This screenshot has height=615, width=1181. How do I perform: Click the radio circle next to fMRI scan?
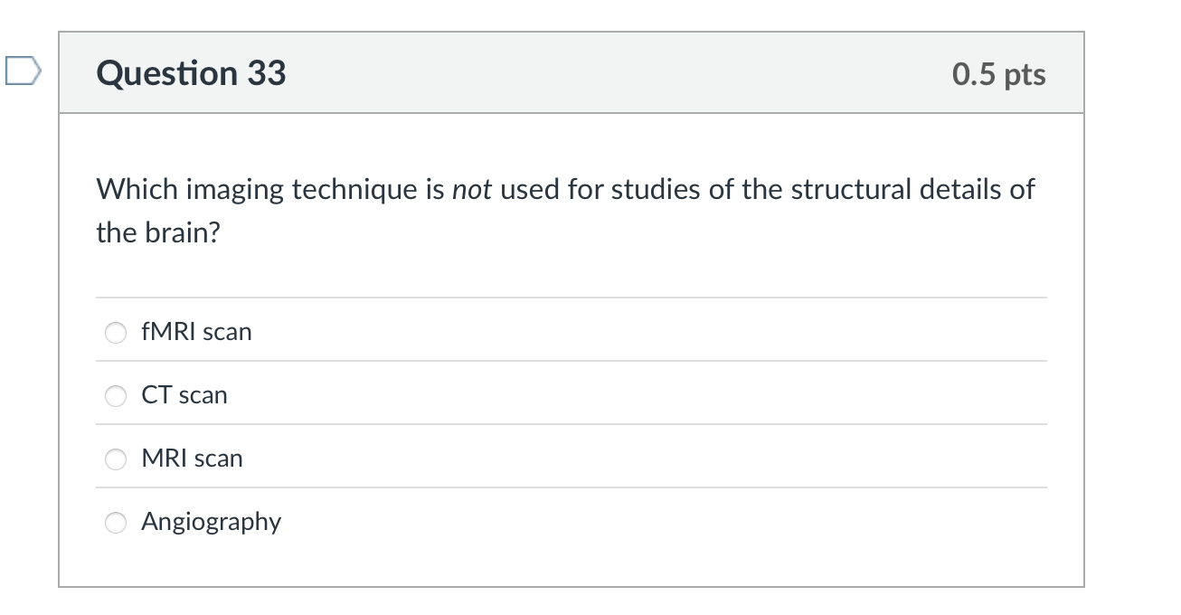pyautogui.click(x=115, y=332)
